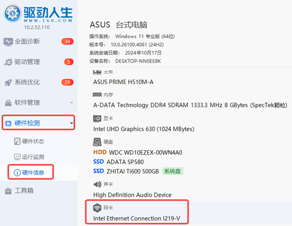The image size is (292, 226).
Task: Expand the 软件管理 dropdown arrow
Action: [x=72, y=103]
